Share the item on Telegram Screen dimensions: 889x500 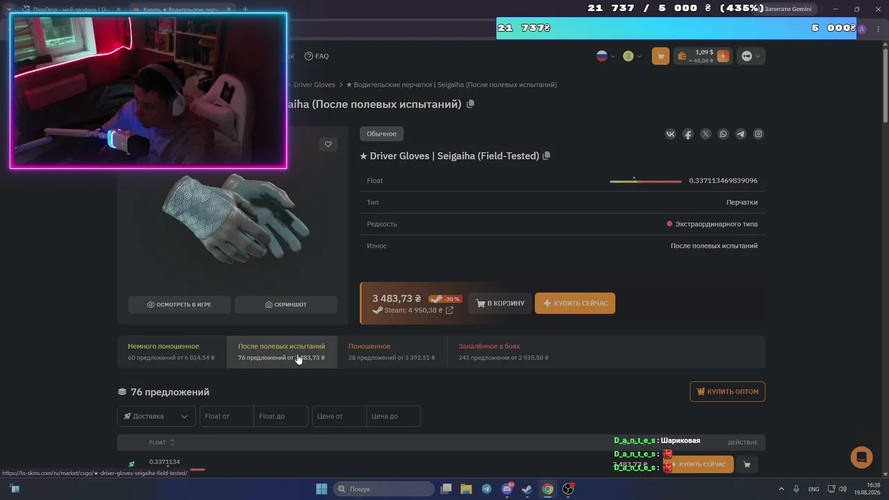[740, 134]
